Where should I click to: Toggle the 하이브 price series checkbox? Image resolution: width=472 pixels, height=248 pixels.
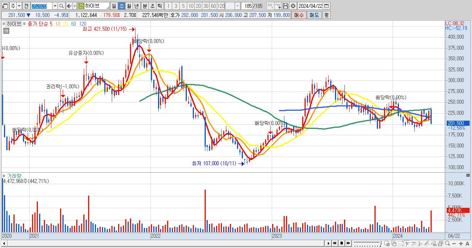pos(4,23)
